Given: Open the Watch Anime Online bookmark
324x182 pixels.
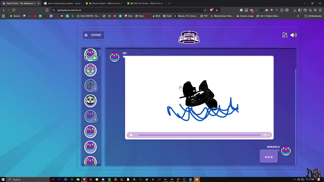Looking at the screenshot, I should click(222, 16).
